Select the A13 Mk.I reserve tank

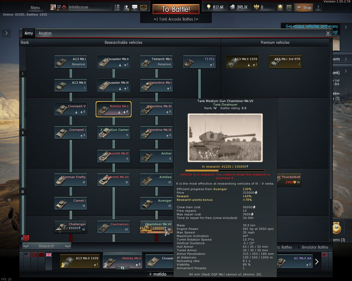tap(71, 62)
